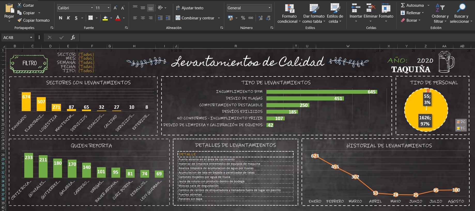This screenshot has height=211, width=475.
Task: Click the percent style icon
Action: pos(243,18)
